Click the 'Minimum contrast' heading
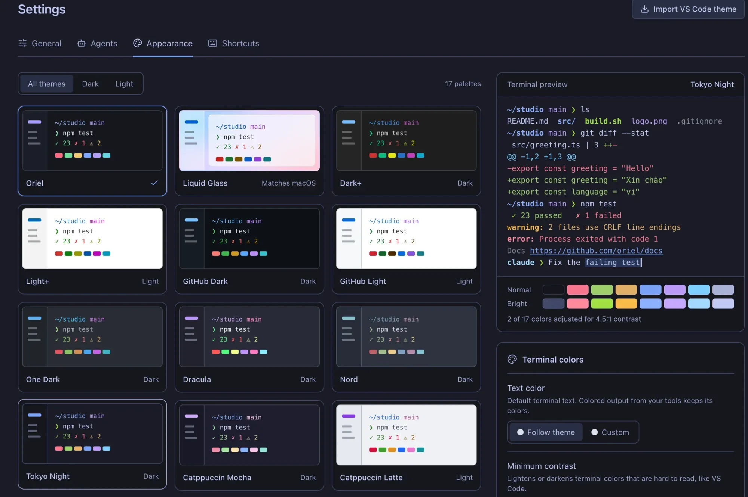The width and height of the screenshot is (748, 497). point(541,466)
